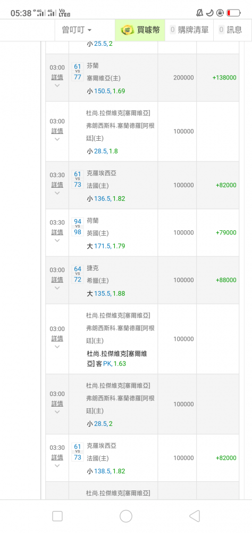
Task: Open 買噱幣 purchase tab
Action: 140,30
